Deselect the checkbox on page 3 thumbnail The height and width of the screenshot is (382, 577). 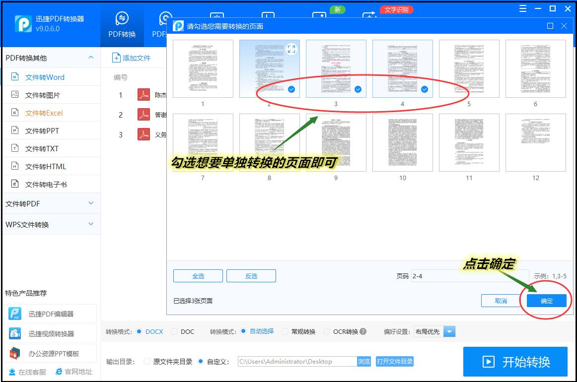pyautogui.click(x=358, y=89)
